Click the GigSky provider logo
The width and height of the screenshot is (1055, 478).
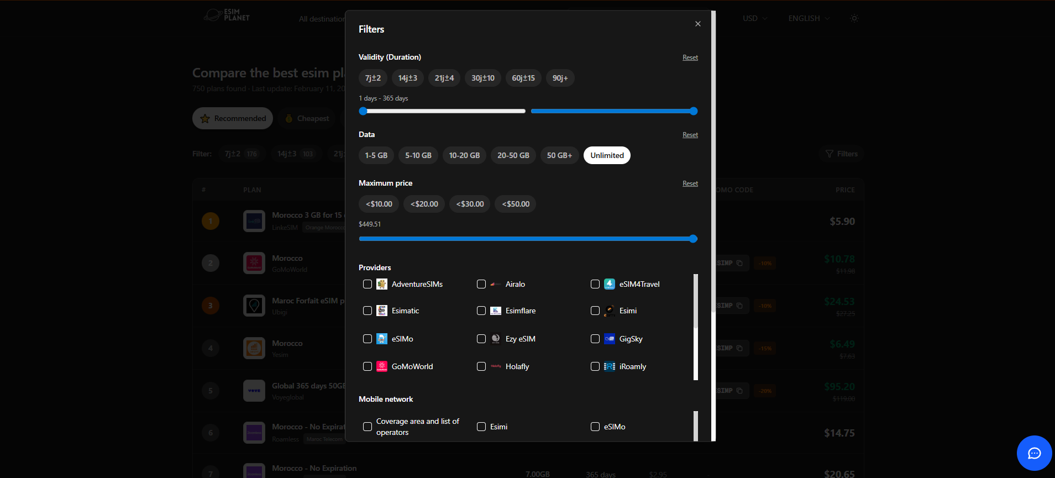point(610,339)
